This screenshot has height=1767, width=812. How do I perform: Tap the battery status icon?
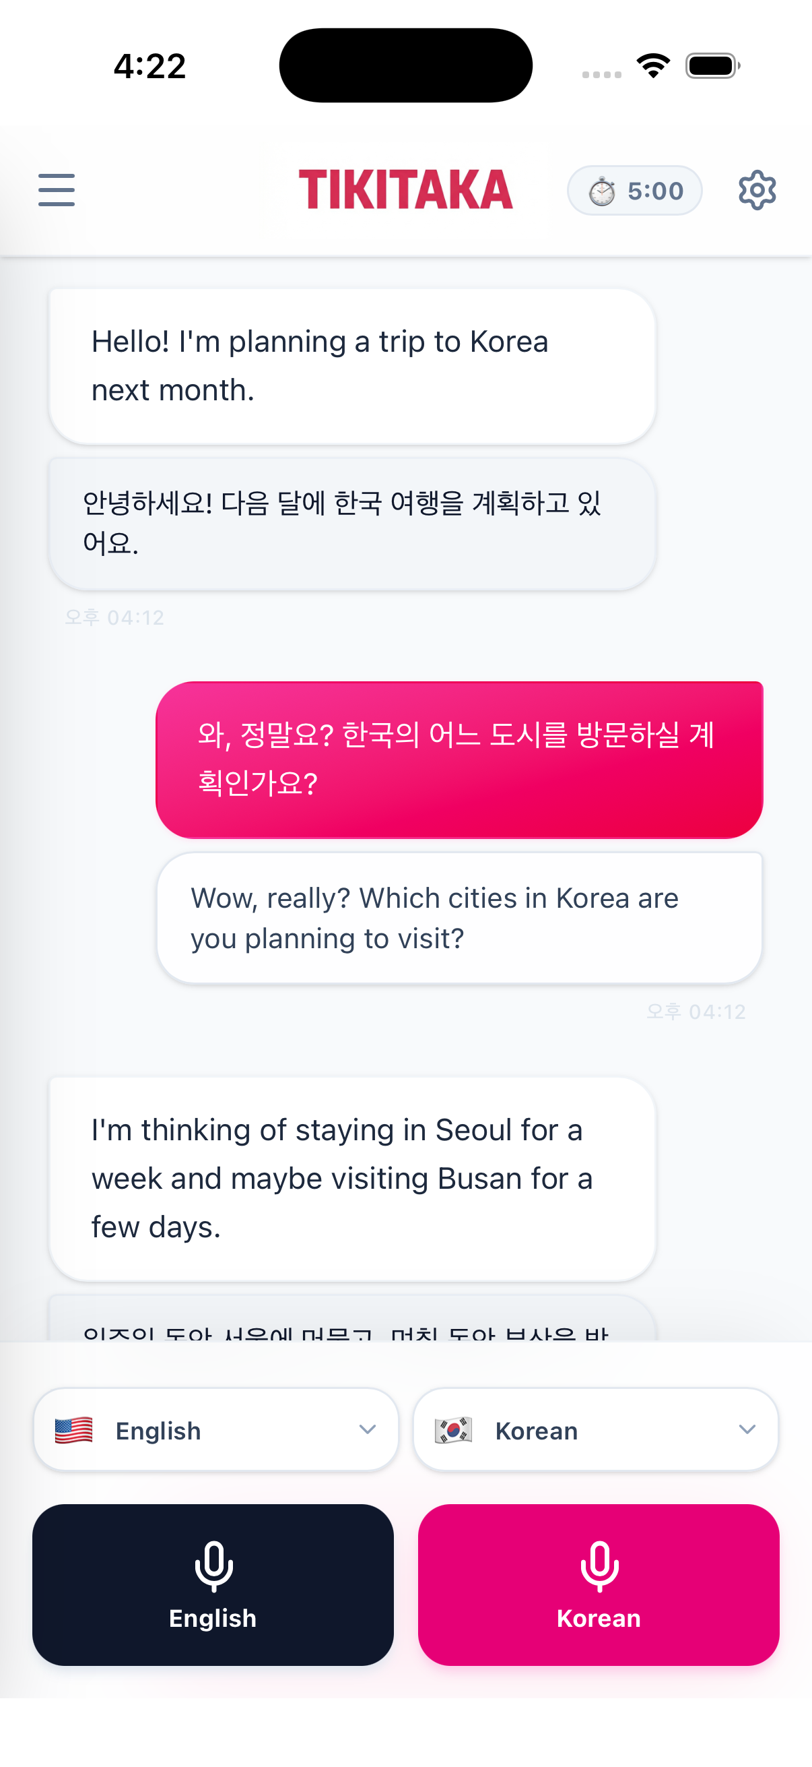coord(712,66)
